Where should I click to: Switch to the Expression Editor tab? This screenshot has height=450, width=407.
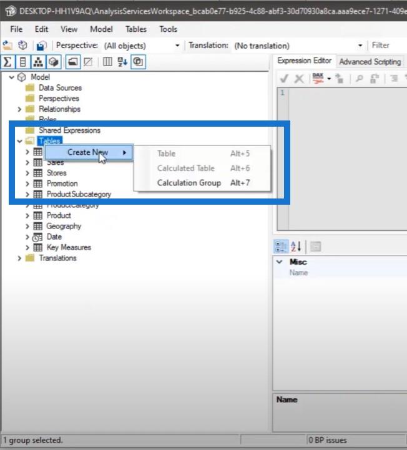[x=304, y=61]
